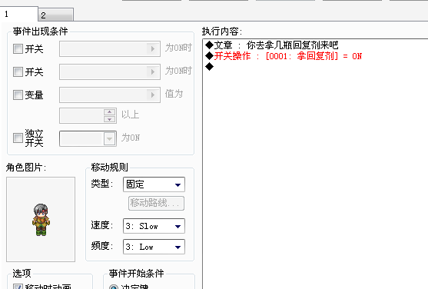Open the second 开关 switch selector arrow
The image size is (428, 289).
(153, 71)
